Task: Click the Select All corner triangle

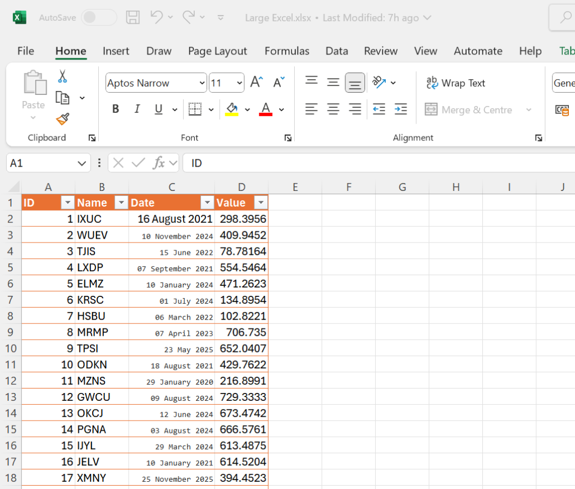Action: pyautogui.click(x=14, y=186)
